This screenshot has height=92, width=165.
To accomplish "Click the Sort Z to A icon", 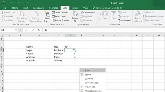I will [100, 19].
